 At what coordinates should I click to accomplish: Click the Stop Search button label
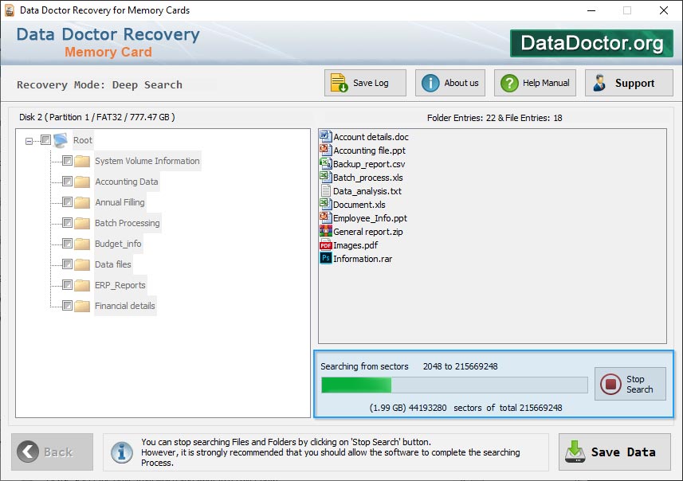[639, 385]
